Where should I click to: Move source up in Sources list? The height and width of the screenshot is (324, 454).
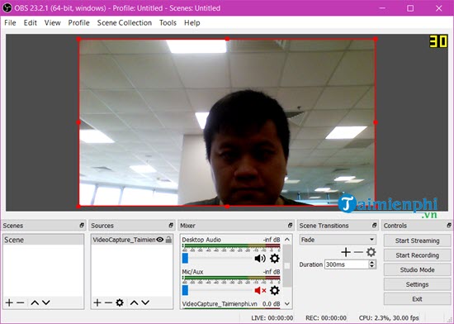[x=134, y=303]
